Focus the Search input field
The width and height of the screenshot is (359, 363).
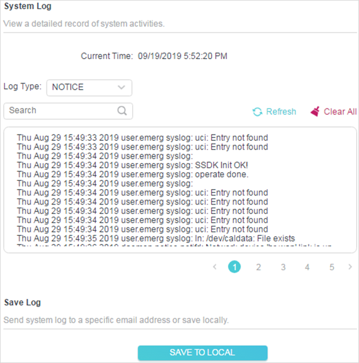click(61, 111)
